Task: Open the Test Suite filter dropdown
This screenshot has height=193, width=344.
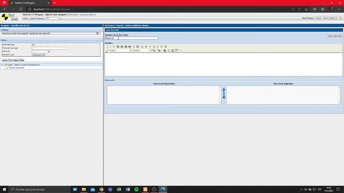Action: pos(41,51)
